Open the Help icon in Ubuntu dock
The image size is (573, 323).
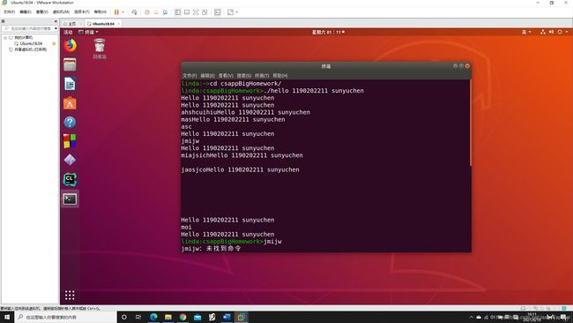point(70,122)
